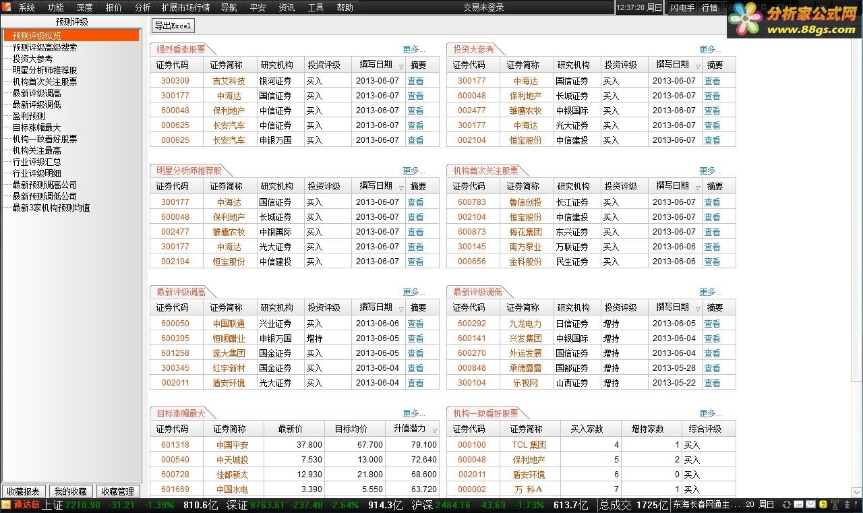The image size is (863, 513).
Task: Open the 报价 menu
Action: (114, 8)
